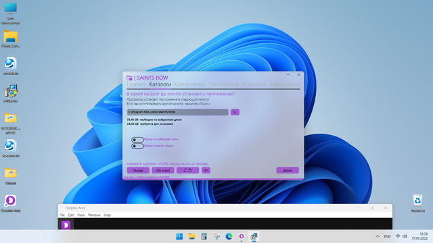Click the Saints Row installer logo icon

coord(129,78)
